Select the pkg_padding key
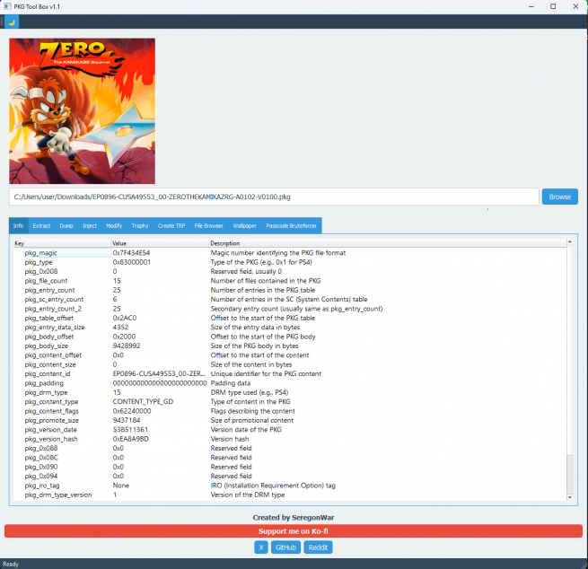 click(x=44, y=383)
